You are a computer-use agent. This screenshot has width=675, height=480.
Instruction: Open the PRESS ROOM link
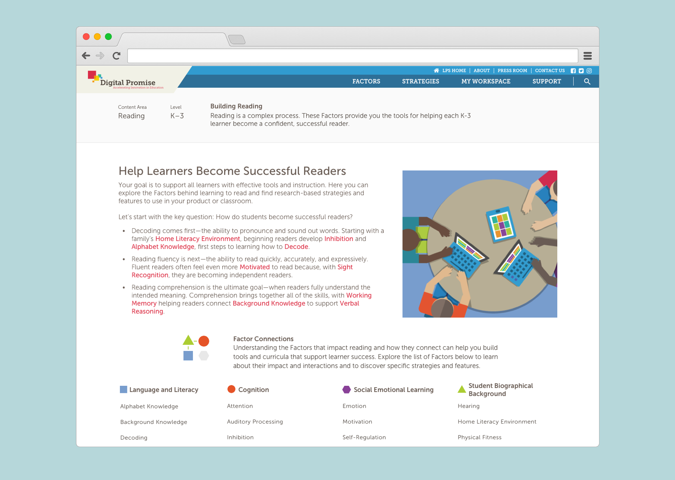(x=512, y=71)
